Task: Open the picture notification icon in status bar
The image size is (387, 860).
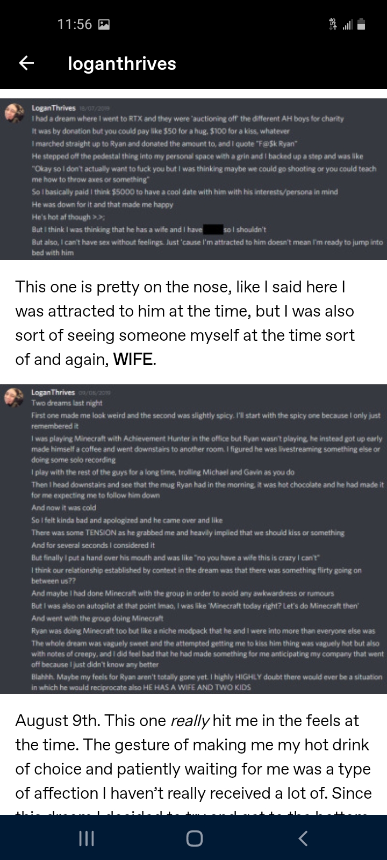Action: (x=105, y=24)
